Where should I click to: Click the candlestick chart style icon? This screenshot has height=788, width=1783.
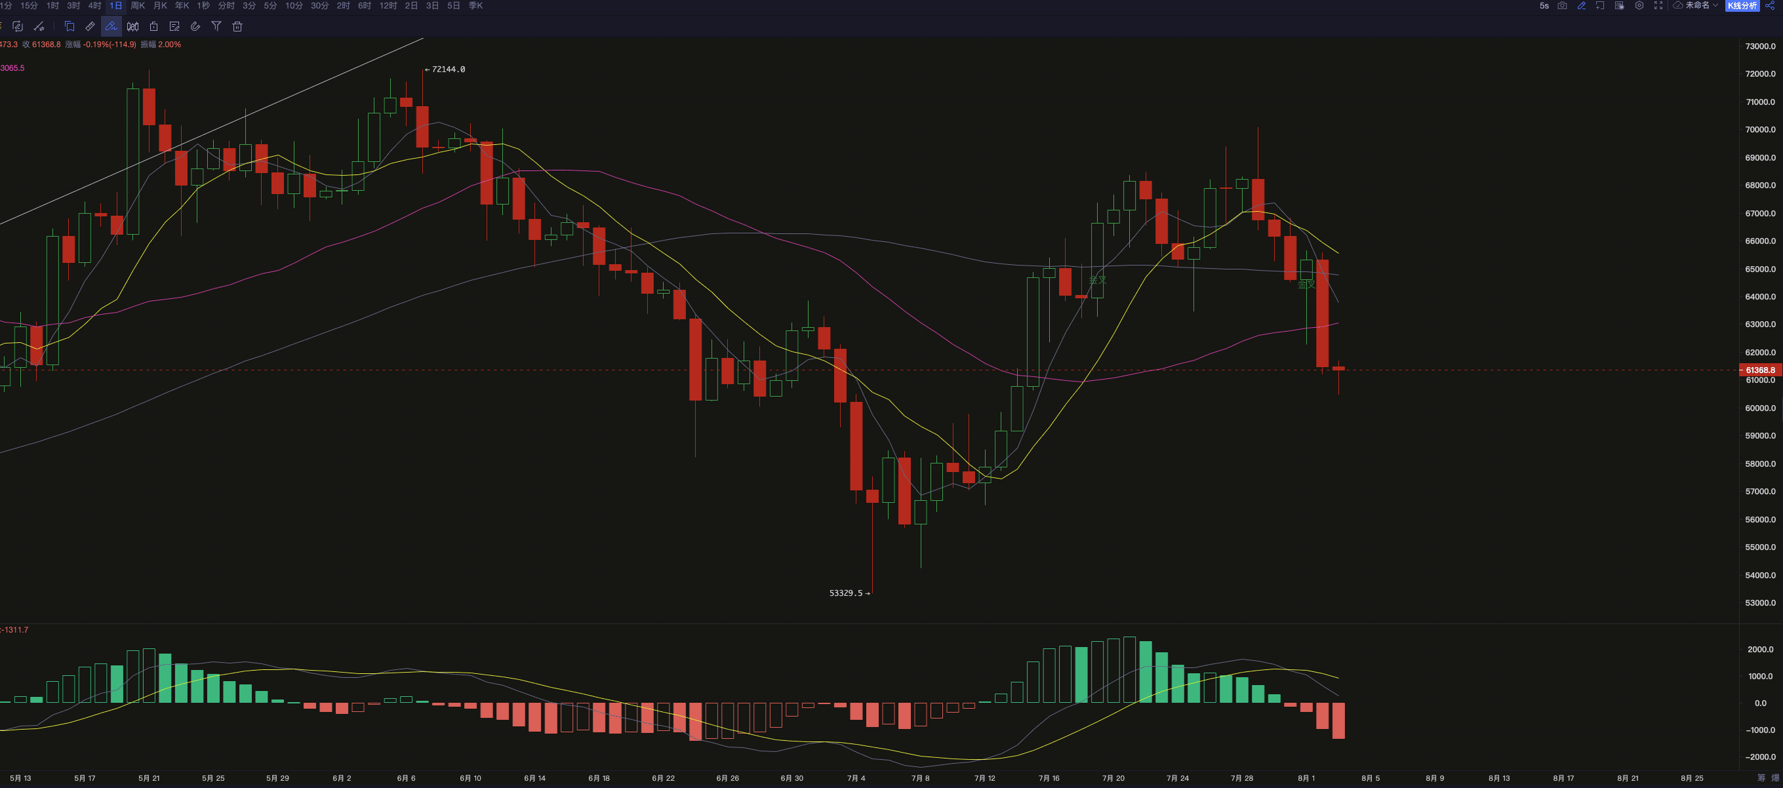click(132, 26)
